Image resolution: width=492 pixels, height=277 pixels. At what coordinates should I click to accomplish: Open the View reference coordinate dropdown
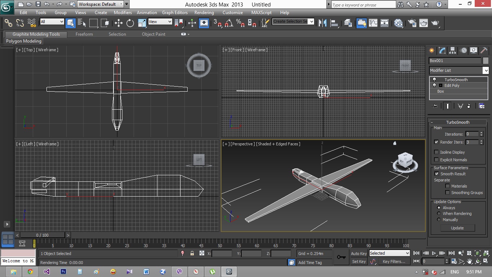(160, 22)
